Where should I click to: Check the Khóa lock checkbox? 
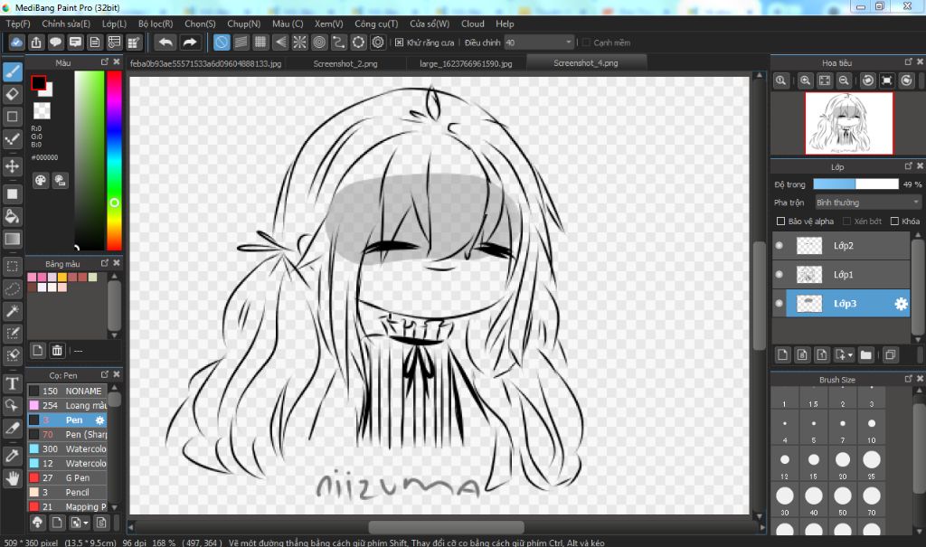click(894, 221)
